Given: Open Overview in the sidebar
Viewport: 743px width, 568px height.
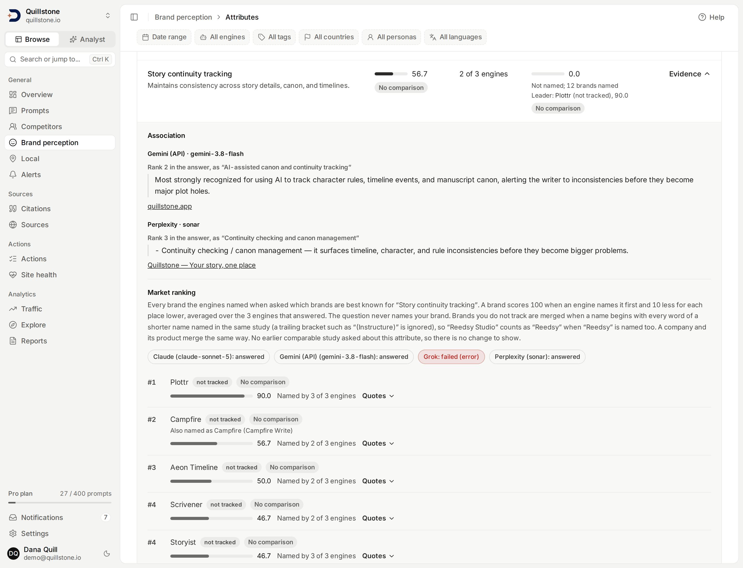Looking at the screenshot, I should tap(60, 95).
